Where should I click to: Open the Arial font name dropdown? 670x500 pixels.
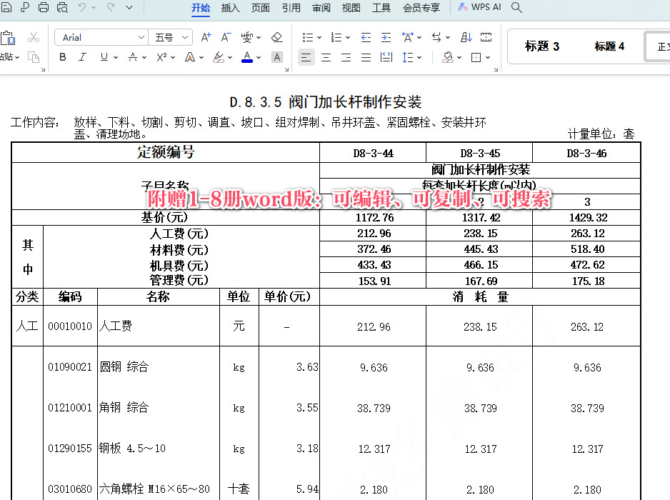point(142,37)
